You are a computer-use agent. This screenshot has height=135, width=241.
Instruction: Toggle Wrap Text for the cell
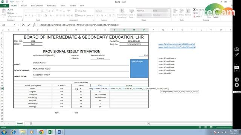pyautogui.click(x=81, y=11)
